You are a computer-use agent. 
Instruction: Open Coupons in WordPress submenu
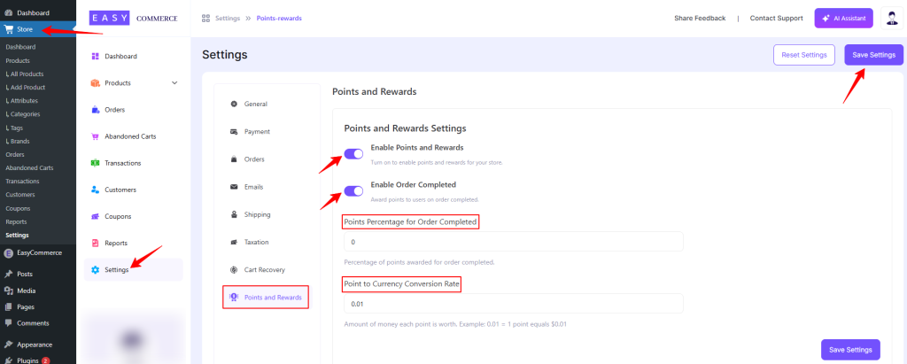(18, 208)
